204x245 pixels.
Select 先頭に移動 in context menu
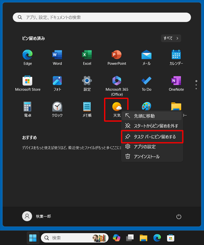152,116
